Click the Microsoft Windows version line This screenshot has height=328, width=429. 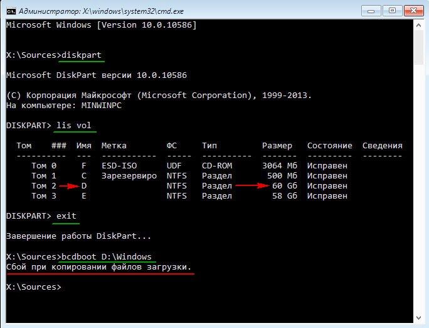pos(101,25)
